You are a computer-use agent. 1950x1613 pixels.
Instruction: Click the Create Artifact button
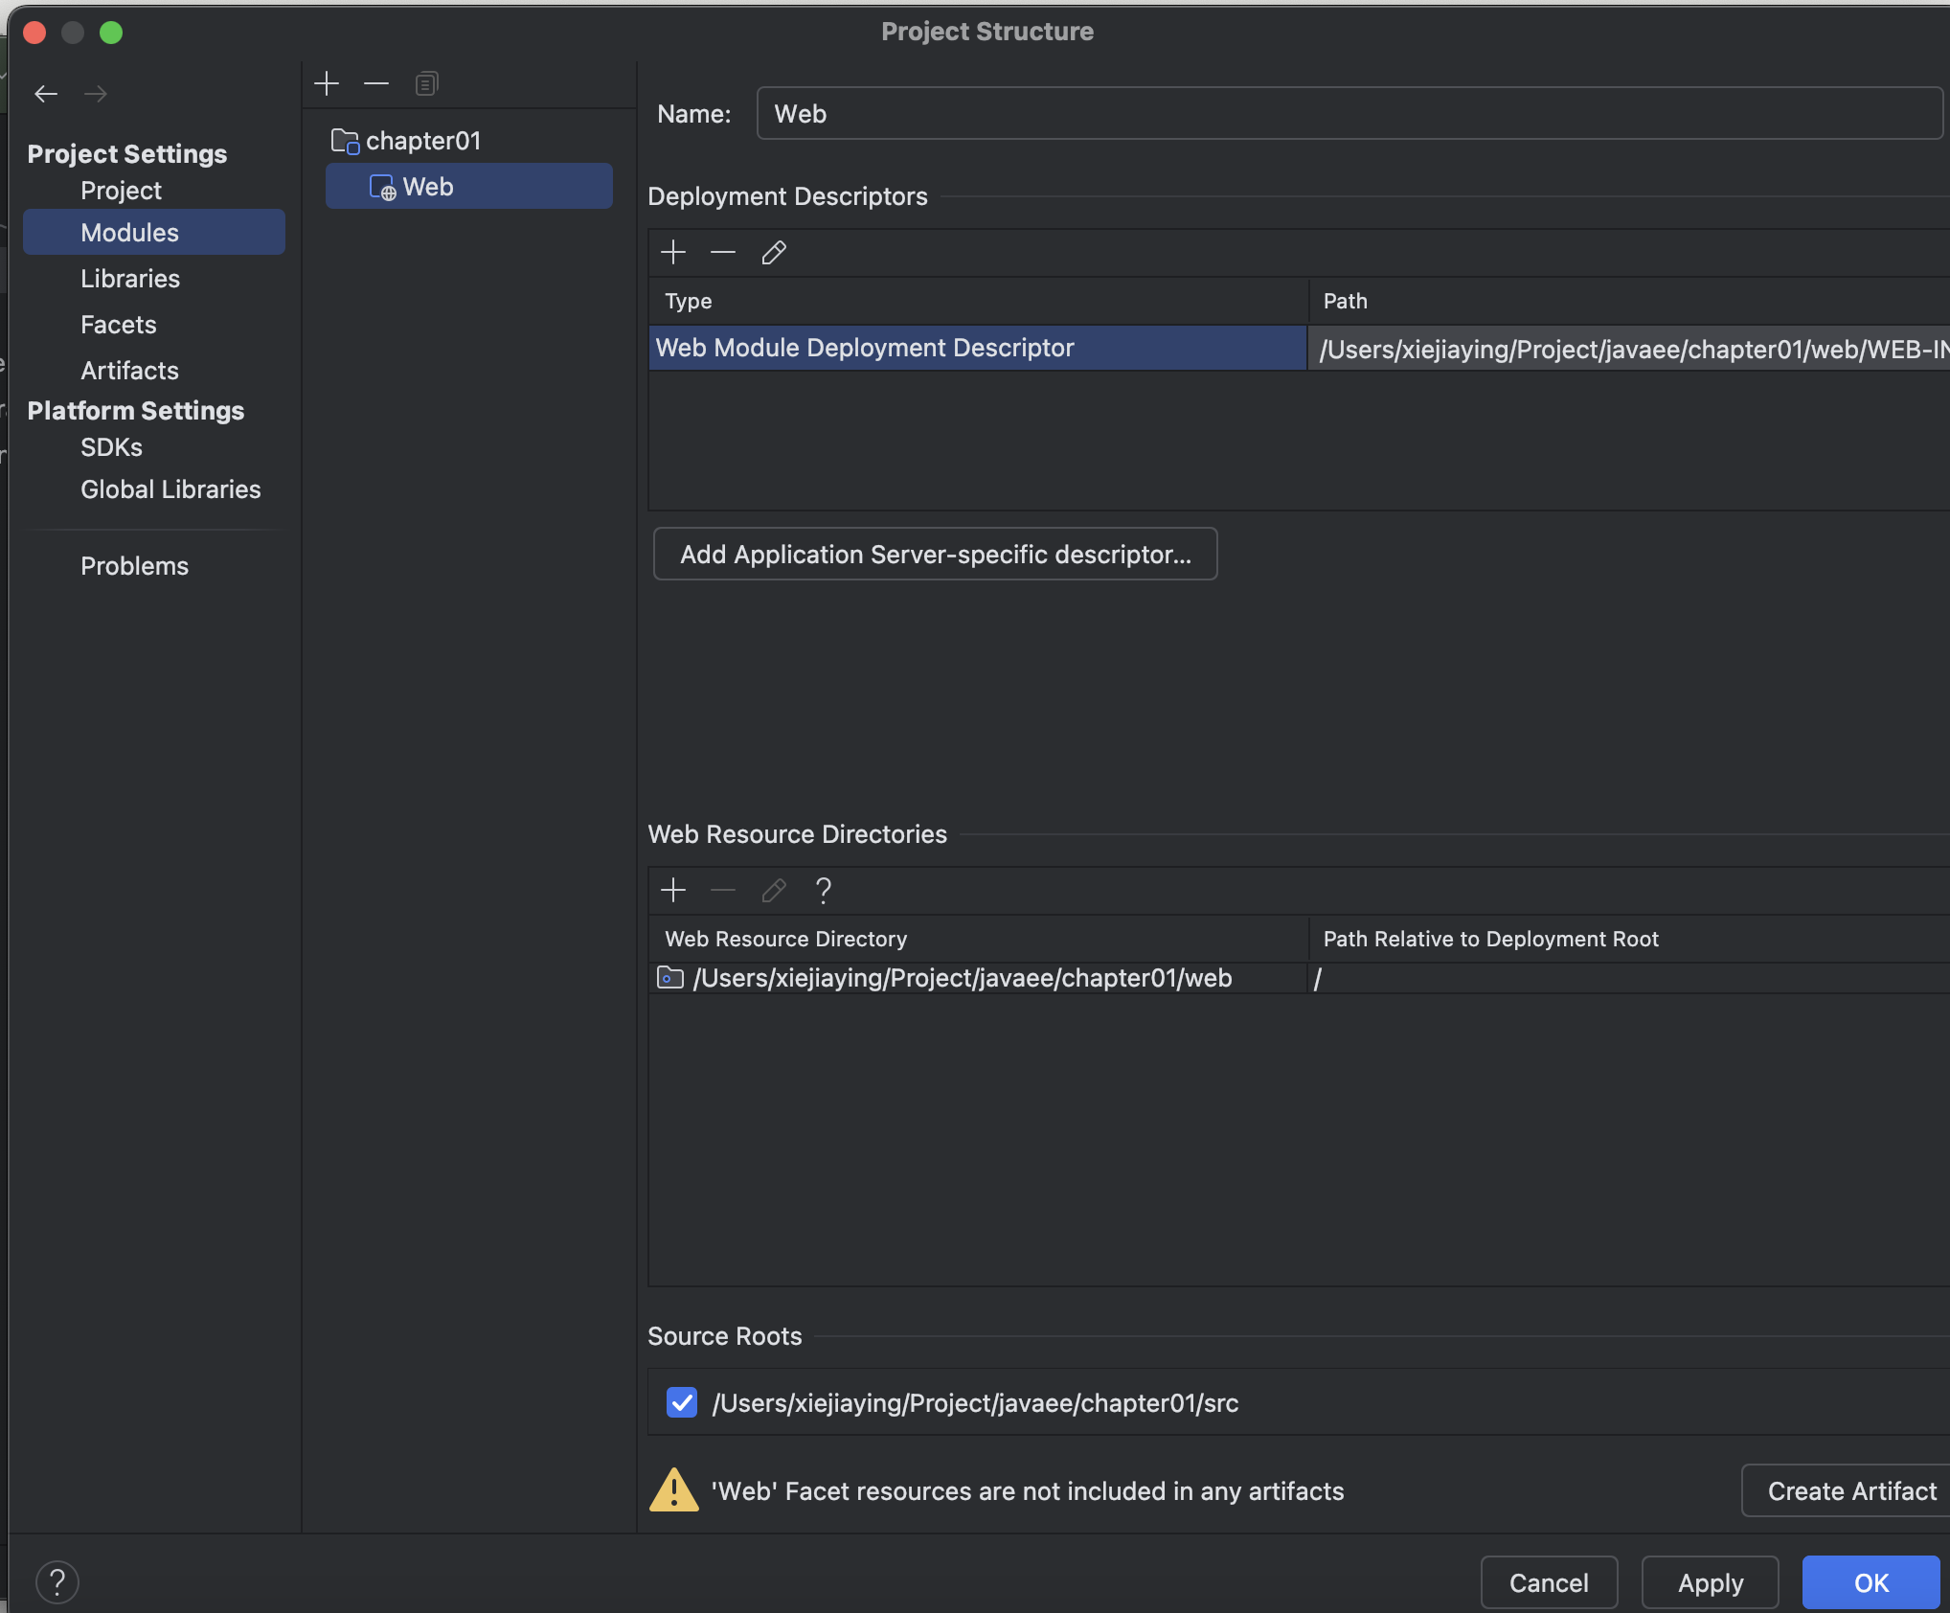tap(1850, 1490)
